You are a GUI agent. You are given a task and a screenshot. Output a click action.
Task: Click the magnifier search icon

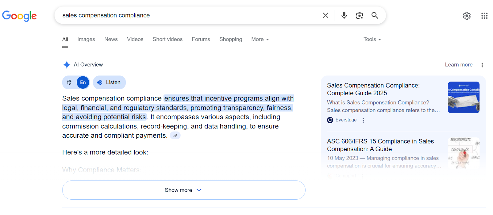point(375,15)
